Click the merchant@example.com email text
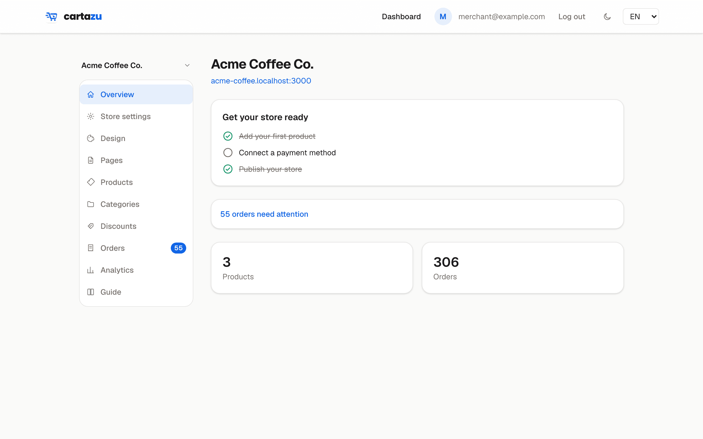This screenshot has width=703, height=439. tap(501, 16)
